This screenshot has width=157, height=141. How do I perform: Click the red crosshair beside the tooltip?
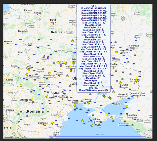[78, 71]
